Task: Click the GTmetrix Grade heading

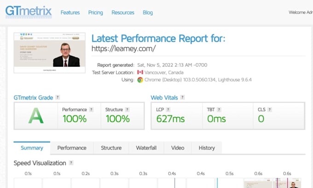Action: click(33, 98)
